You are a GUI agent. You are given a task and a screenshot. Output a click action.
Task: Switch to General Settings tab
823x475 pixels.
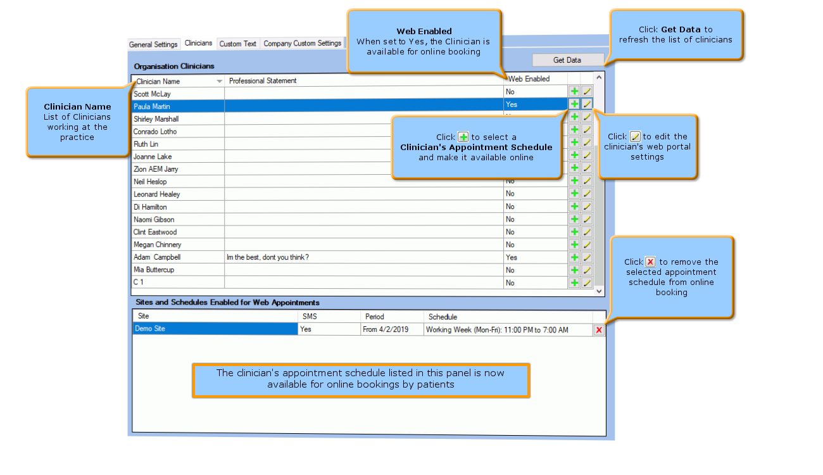click(153, 44)
